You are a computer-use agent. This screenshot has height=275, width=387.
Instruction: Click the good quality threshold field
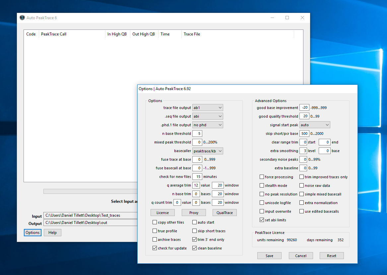coord(304,116)
